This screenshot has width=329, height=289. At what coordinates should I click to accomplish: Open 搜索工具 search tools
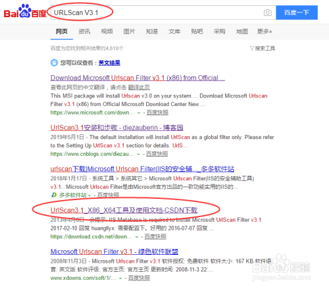tap(265, 48)
